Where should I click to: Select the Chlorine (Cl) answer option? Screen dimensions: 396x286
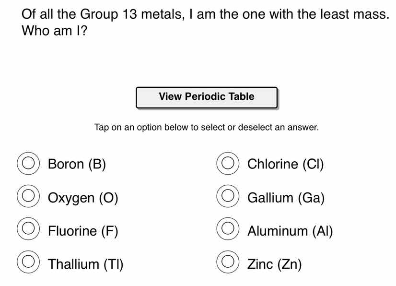(227, 164)
